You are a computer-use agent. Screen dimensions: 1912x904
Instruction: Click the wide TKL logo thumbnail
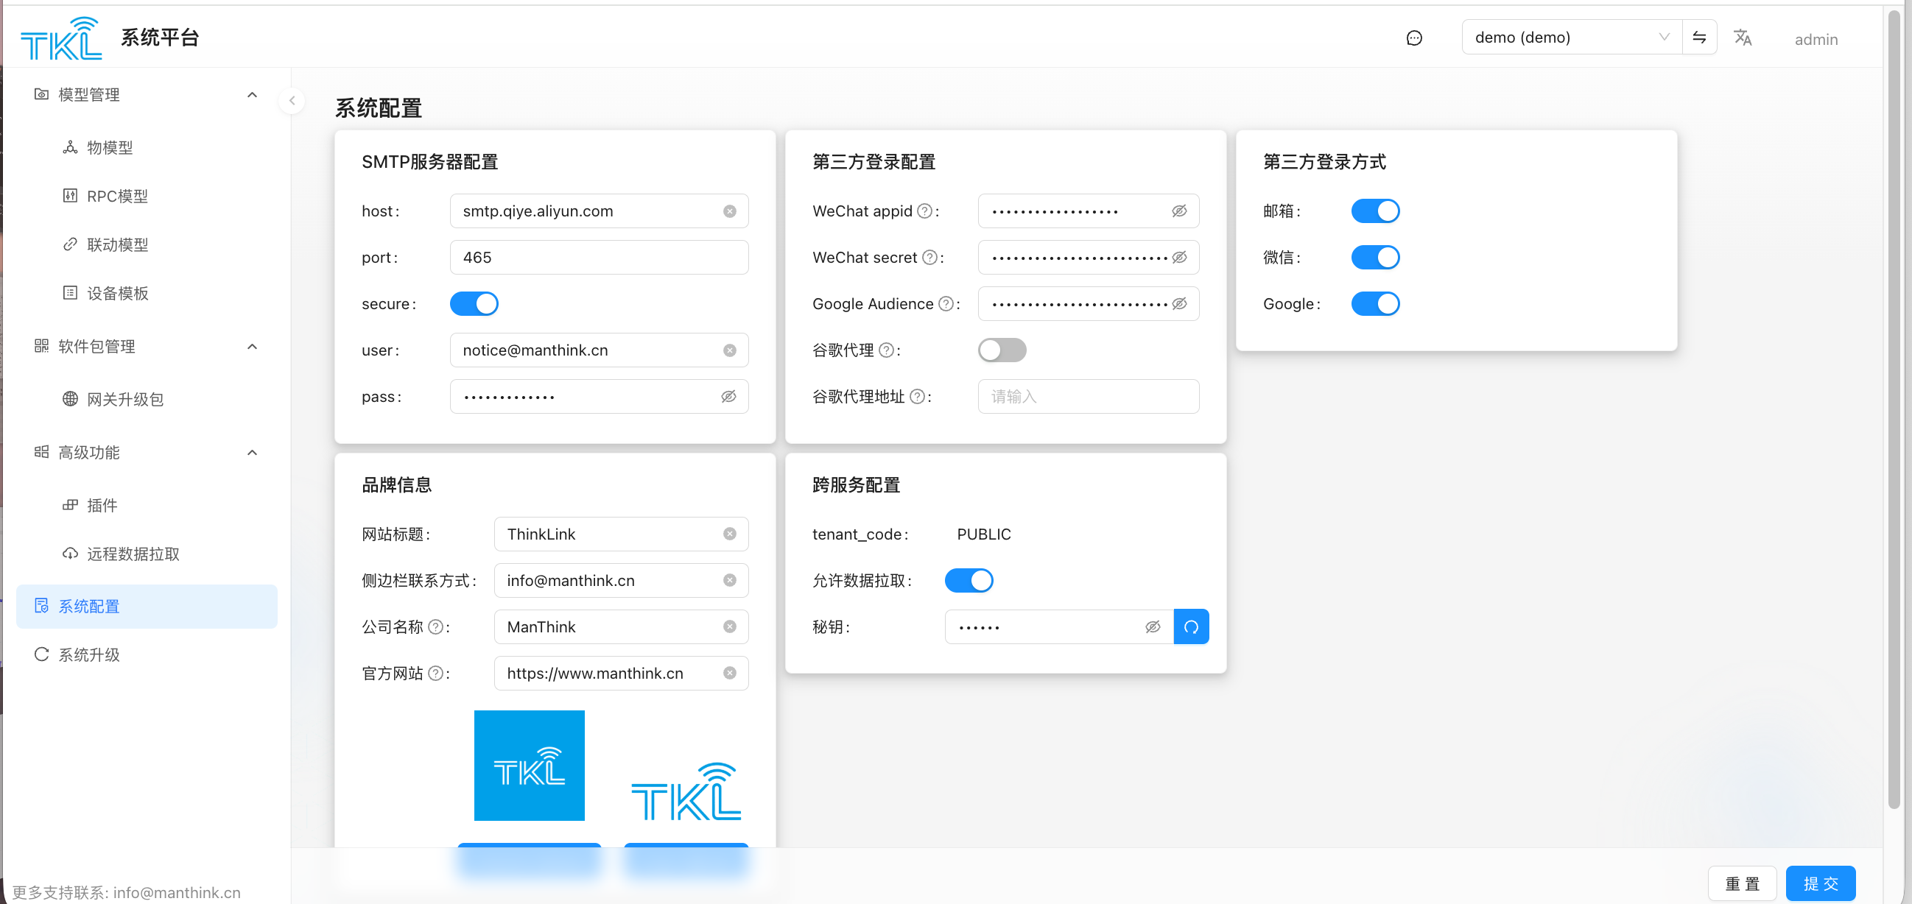(686, 791)
